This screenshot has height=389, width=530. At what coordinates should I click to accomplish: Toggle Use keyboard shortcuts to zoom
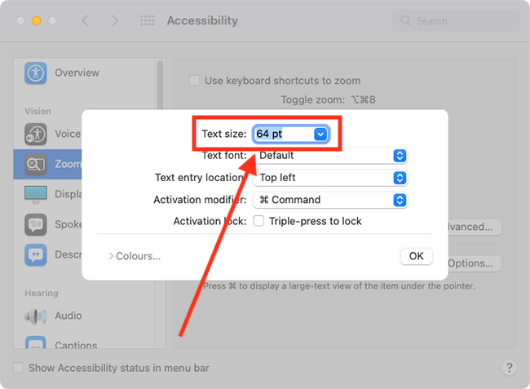[194, 81]
